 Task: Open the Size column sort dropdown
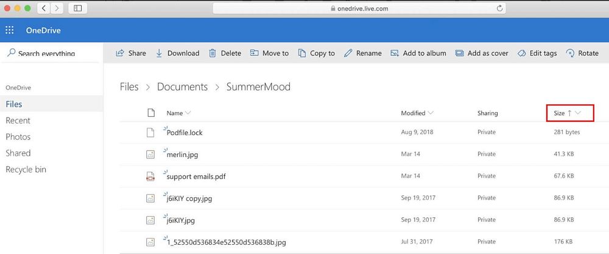point(577,113)
